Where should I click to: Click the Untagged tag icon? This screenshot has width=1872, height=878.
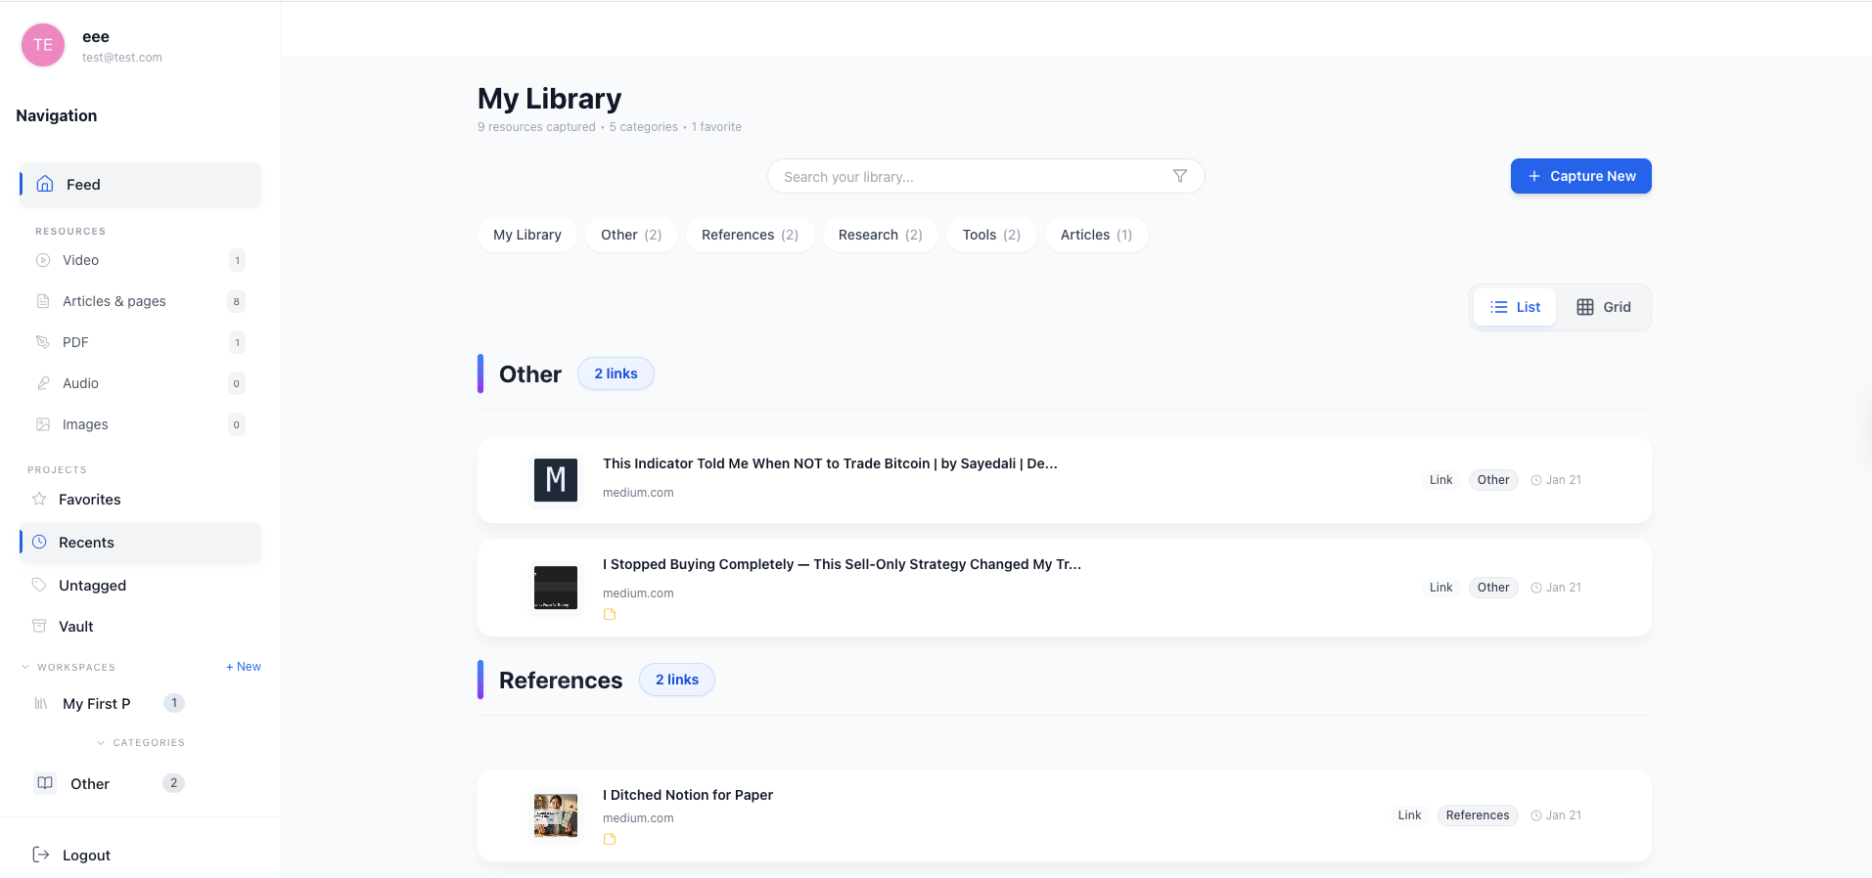coord(39,585)
